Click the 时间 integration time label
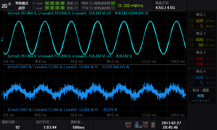Viewport: 217px width, 130px height. [201, 96]
